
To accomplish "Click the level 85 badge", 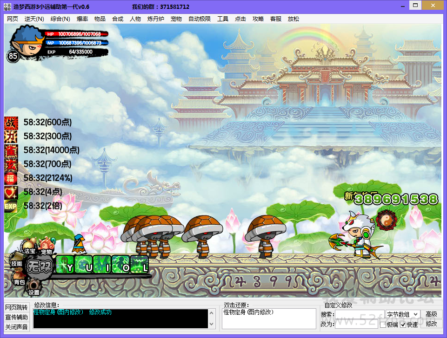I will [x=13, y=56].
